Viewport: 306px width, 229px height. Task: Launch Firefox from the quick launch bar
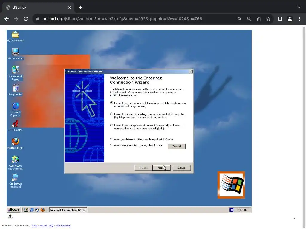(x=42, y=210)
